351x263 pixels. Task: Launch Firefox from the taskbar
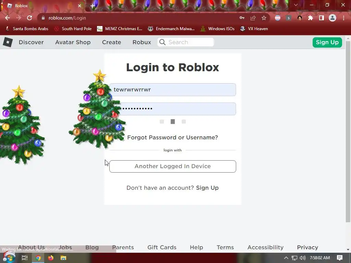coord(51,258)
